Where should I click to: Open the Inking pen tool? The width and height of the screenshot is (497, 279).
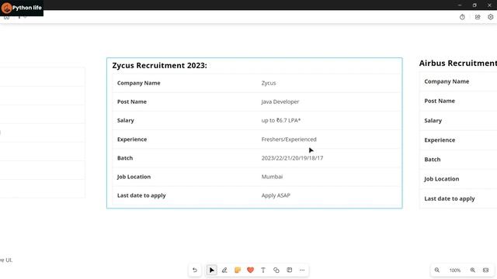pyautogui.click(x=224, y=270)
